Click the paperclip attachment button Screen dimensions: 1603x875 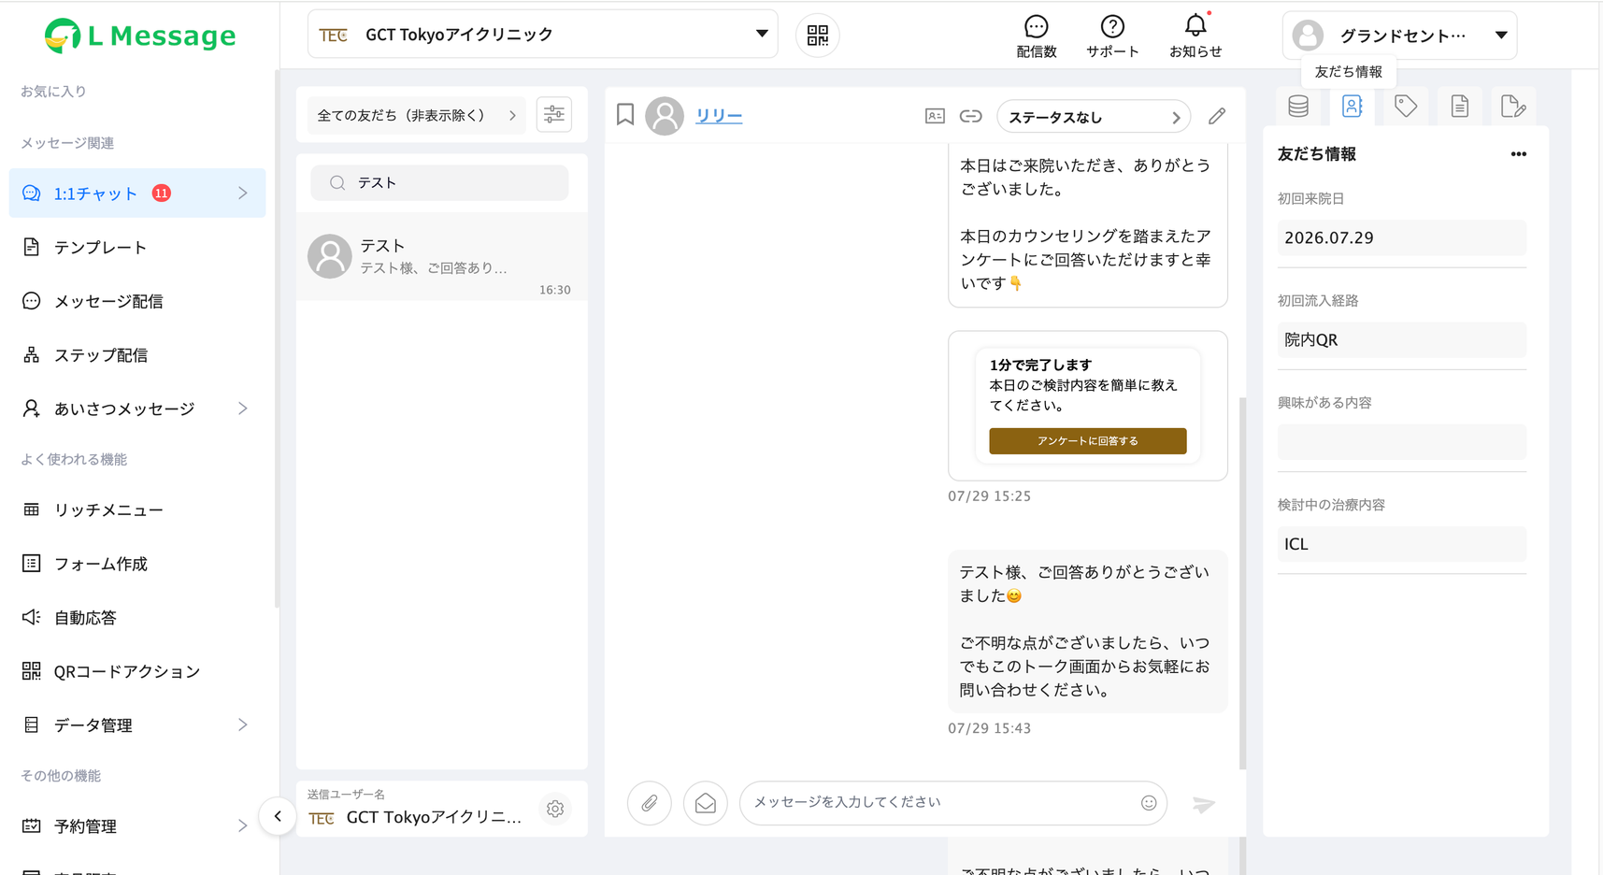(x=649, y=803)
